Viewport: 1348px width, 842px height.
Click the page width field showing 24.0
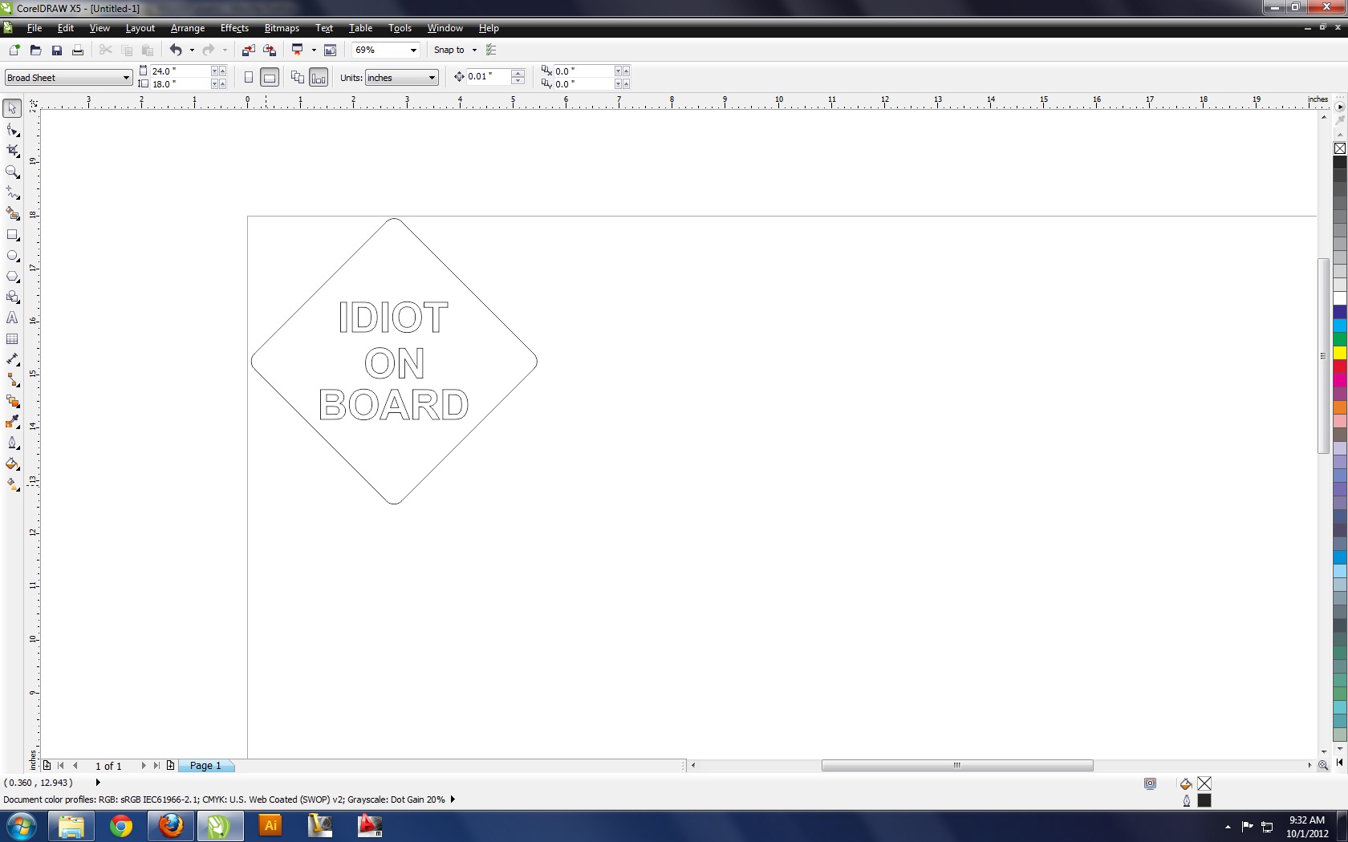click(180, 71)
